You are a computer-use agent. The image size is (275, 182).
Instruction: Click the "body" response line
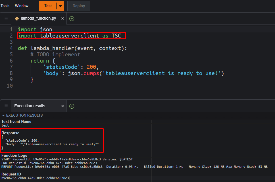coord(52,144)
